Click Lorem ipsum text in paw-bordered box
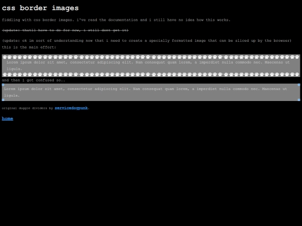Viewport: 302px width, 226px height. coord(148,65)
